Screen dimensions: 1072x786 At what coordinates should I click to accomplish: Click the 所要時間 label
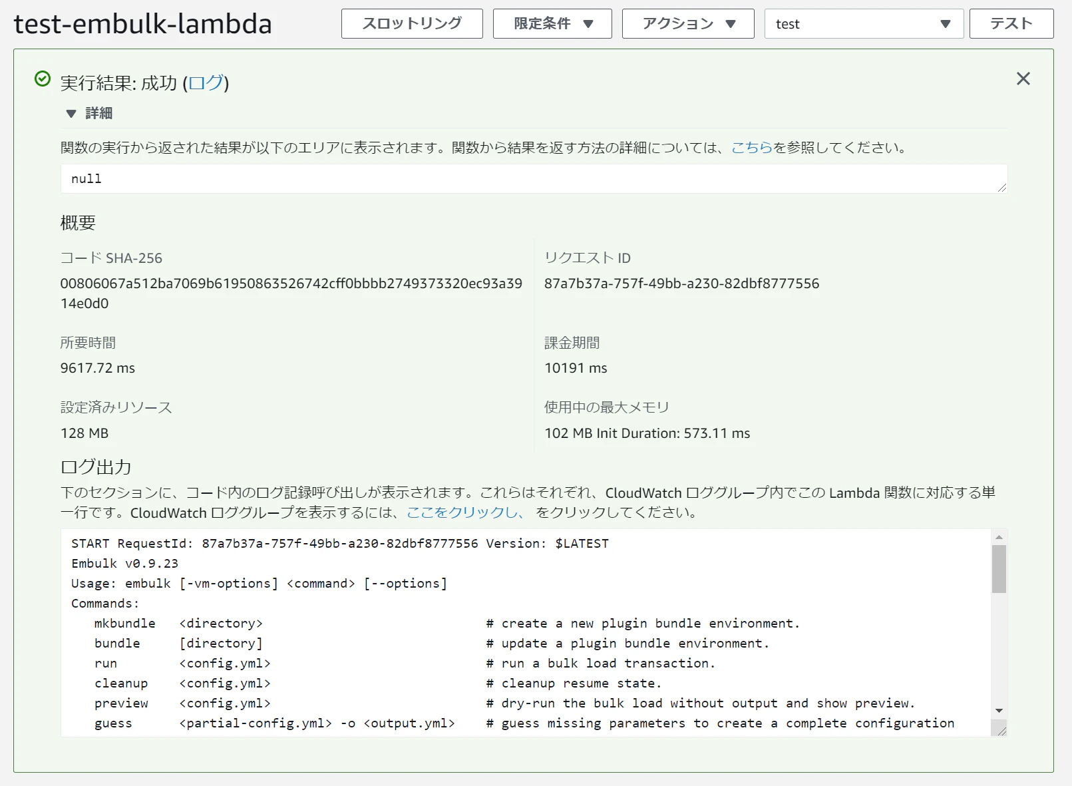tap(88, 343)
